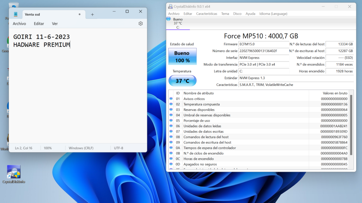
Task: Add a new Notepad tab with plus
Action: tap(92, 14)
